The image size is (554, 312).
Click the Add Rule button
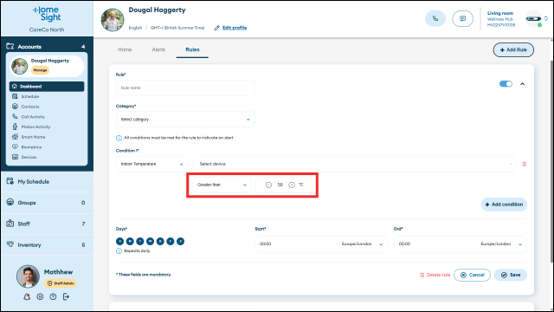(513, 50)
